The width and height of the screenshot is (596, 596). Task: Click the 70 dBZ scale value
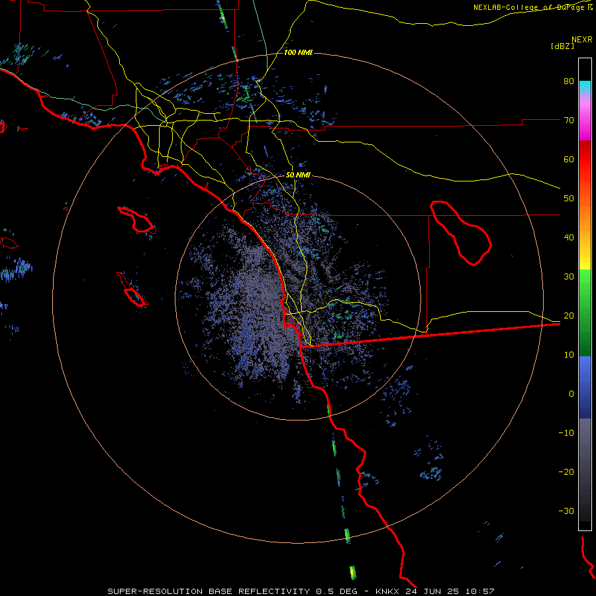[569, 121]
